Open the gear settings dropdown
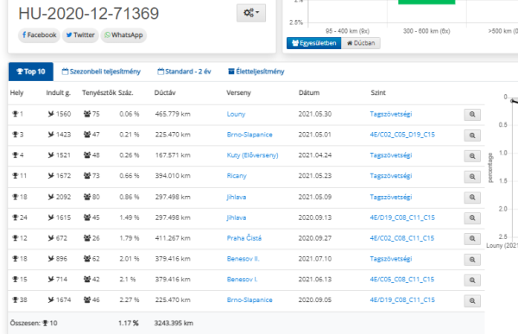518x334 pixels. point(251,13)
